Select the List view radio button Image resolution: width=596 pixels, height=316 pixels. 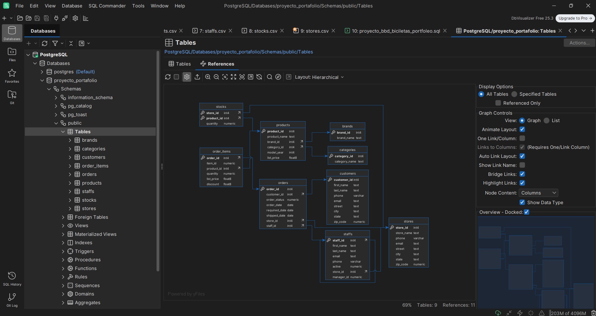pyautogui.click(x=547, y=121)
